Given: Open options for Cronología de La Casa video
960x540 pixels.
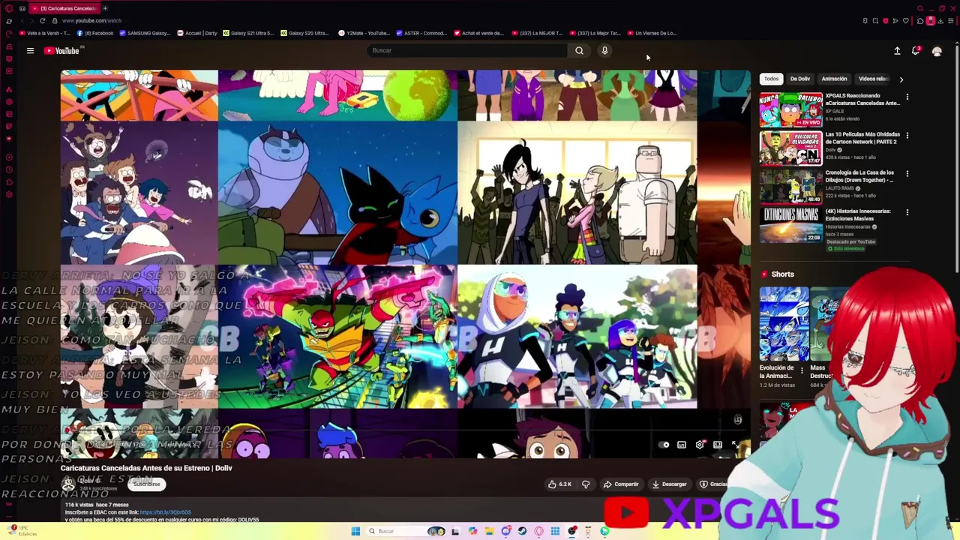Looking at the screenshot, I should [x=907, y=174].
